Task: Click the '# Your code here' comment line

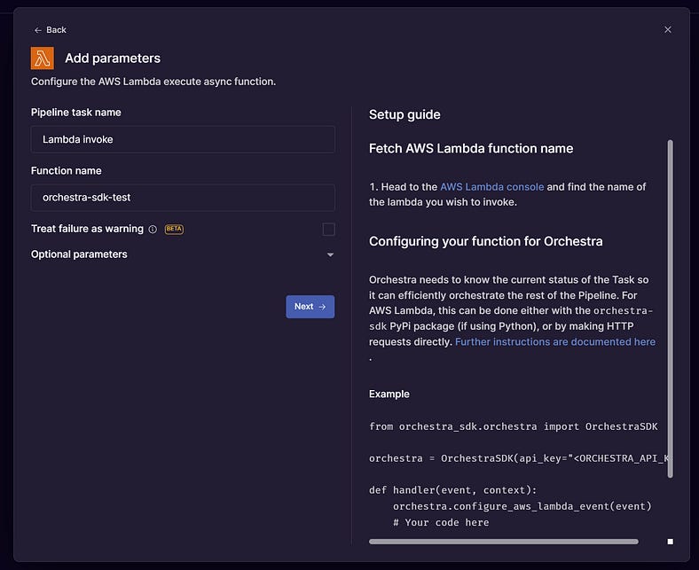Action: [x=441, y=522]
